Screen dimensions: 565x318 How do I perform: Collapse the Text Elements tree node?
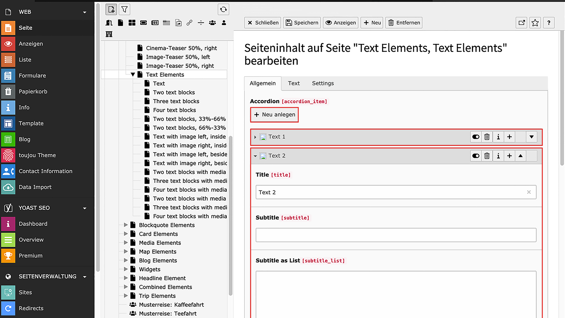pos(133,75)
